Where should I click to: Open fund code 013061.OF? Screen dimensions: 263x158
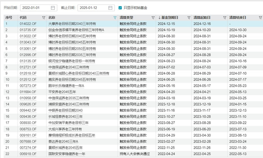click(28, 49)
